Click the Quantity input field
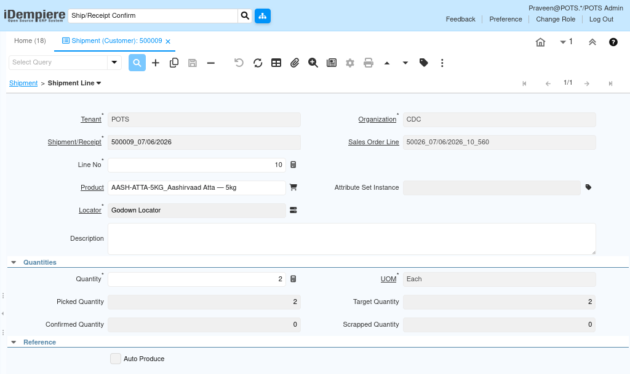 pyautogui.click(x=197, y=279)
